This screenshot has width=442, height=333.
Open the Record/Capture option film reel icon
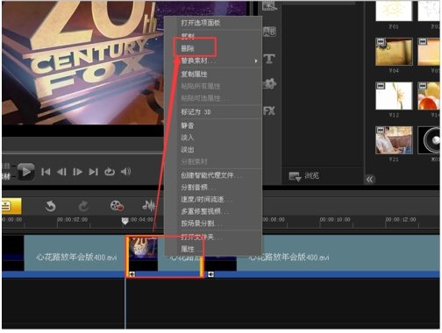point(117,206)
